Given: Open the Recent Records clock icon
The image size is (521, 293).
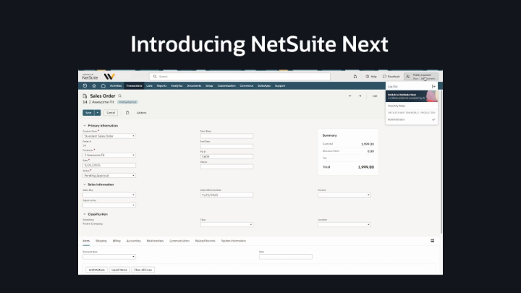Looking at the screenshot, I should coord(85,85).
